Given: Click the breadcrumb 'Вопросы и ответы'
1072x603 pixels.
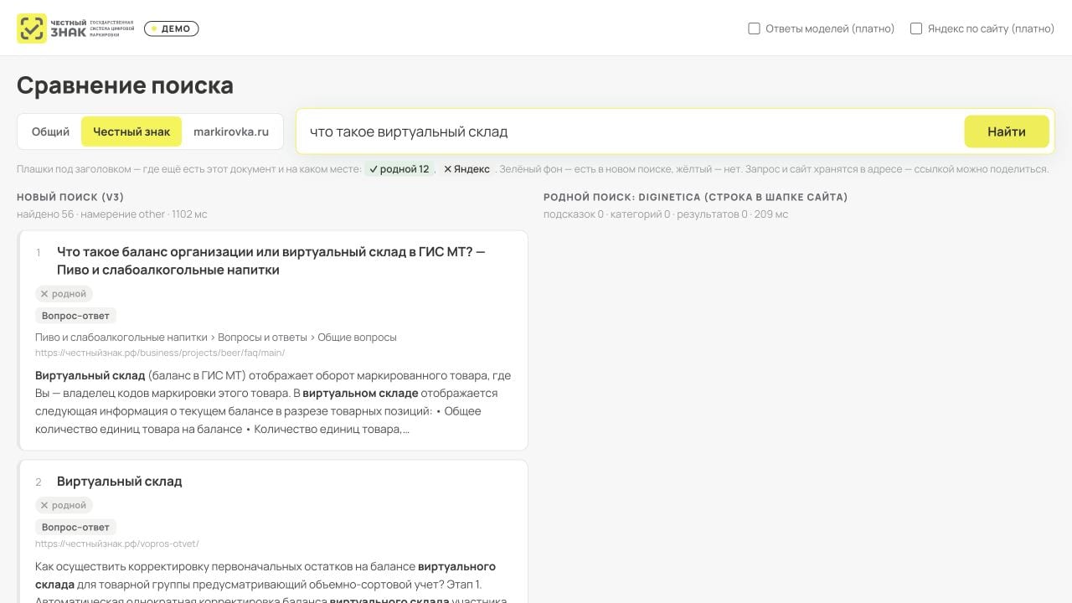Looking at the screenshot, I should pos(262,338).
